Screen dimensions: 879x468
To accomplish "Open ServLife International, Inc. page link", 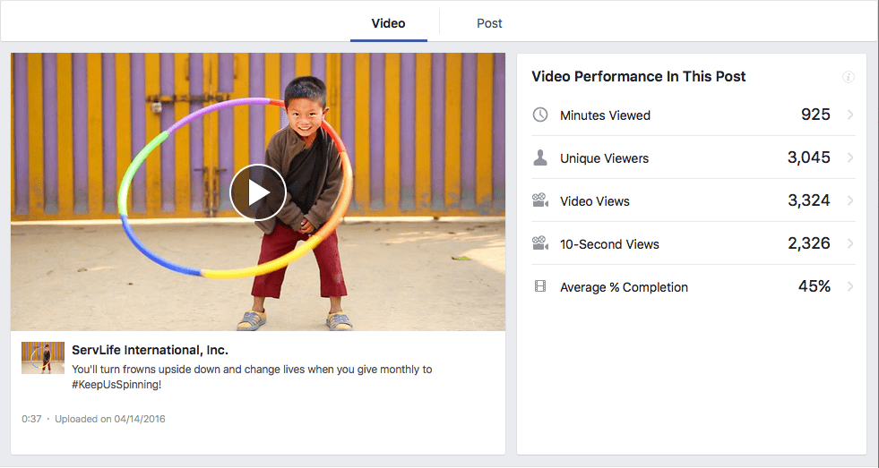I will pos(150,350).
